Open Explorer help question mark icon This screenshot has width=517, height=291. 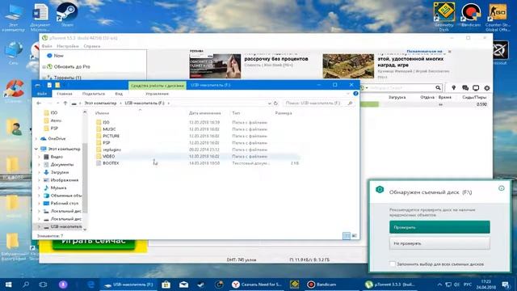pos(355,94)
